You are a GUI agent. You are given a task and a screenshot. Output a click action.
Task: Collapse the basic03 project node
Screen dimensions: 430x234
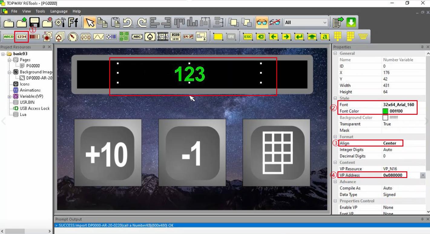click(x=3, y=54)
